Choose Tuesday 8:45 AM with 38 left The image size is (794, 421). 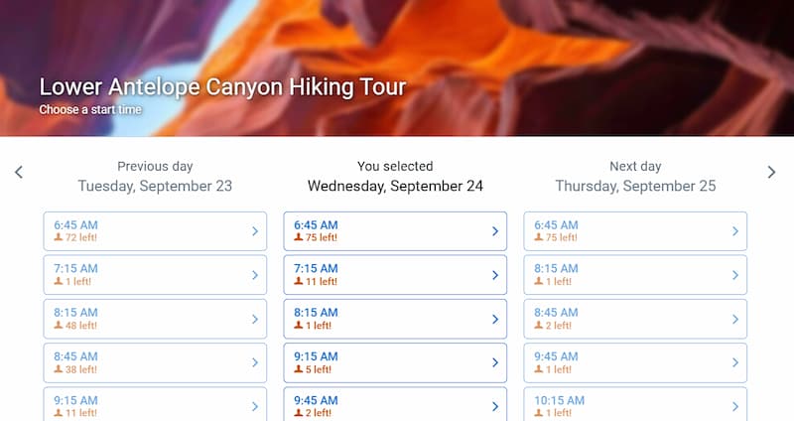(x=154, y=362)
